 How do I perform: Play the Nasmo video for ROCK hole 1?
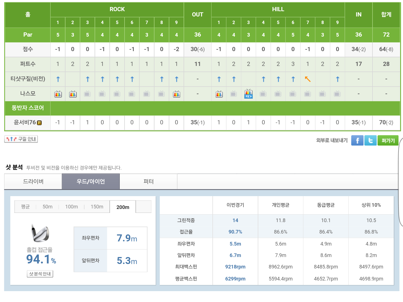pyautogui.click(x=58, y=94)
